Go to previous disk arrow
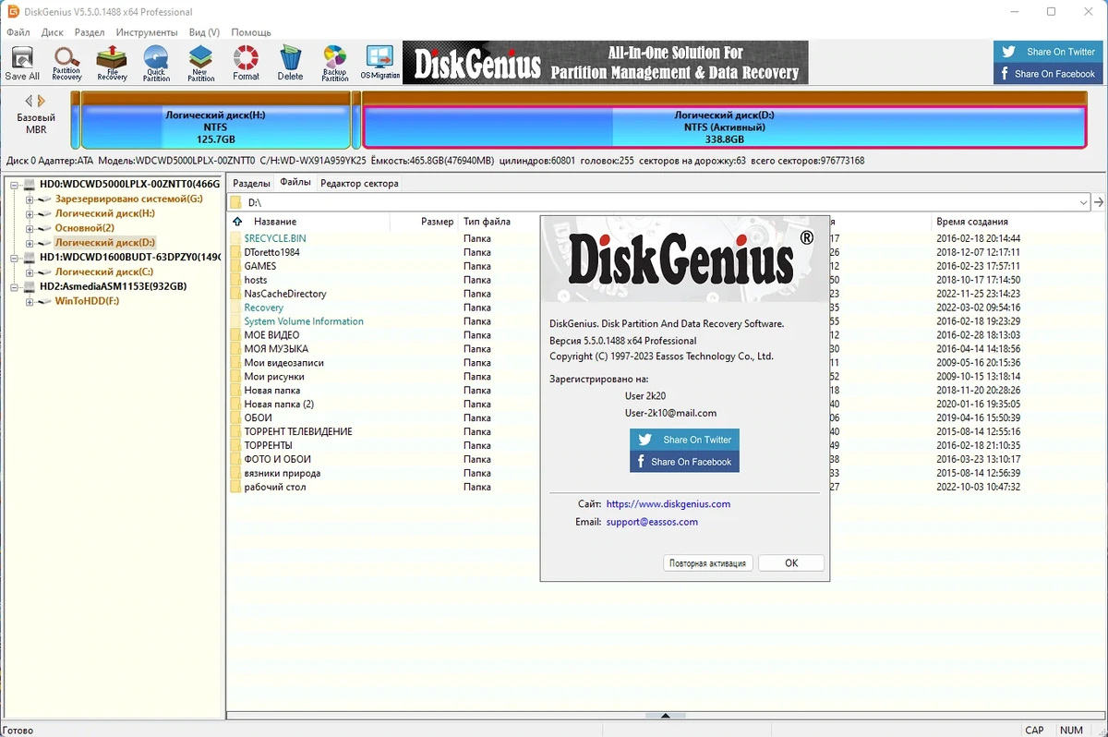This screenshot has width=1108, height=737. (x=29, y=101)
